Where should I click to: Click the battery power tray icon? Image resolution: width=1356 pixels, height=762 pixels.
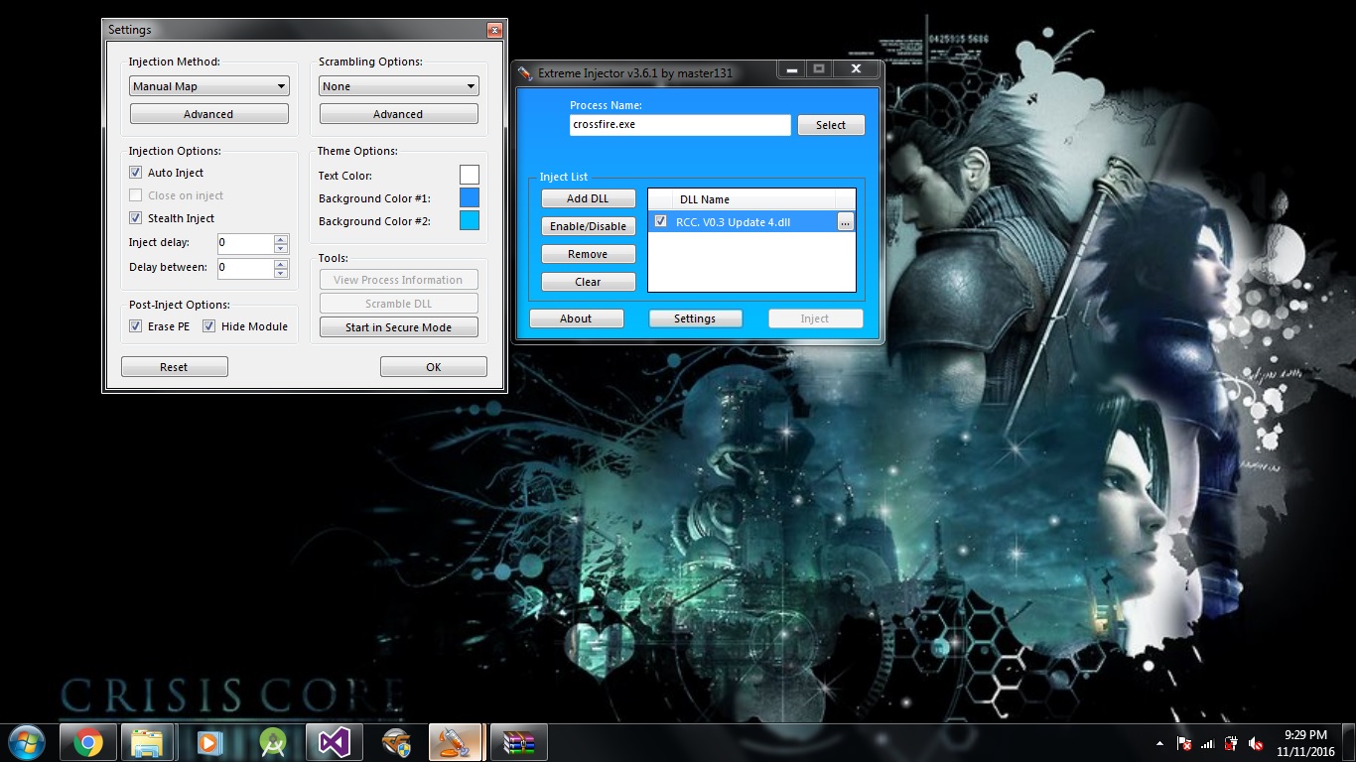(x=1232, y=743)
